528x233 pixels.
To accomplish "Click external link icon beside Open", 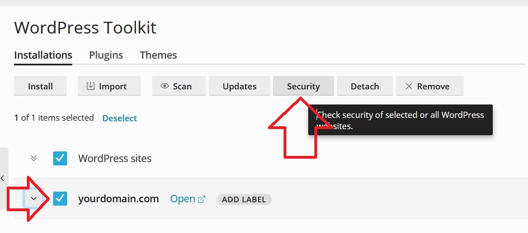I will point(202,199).
